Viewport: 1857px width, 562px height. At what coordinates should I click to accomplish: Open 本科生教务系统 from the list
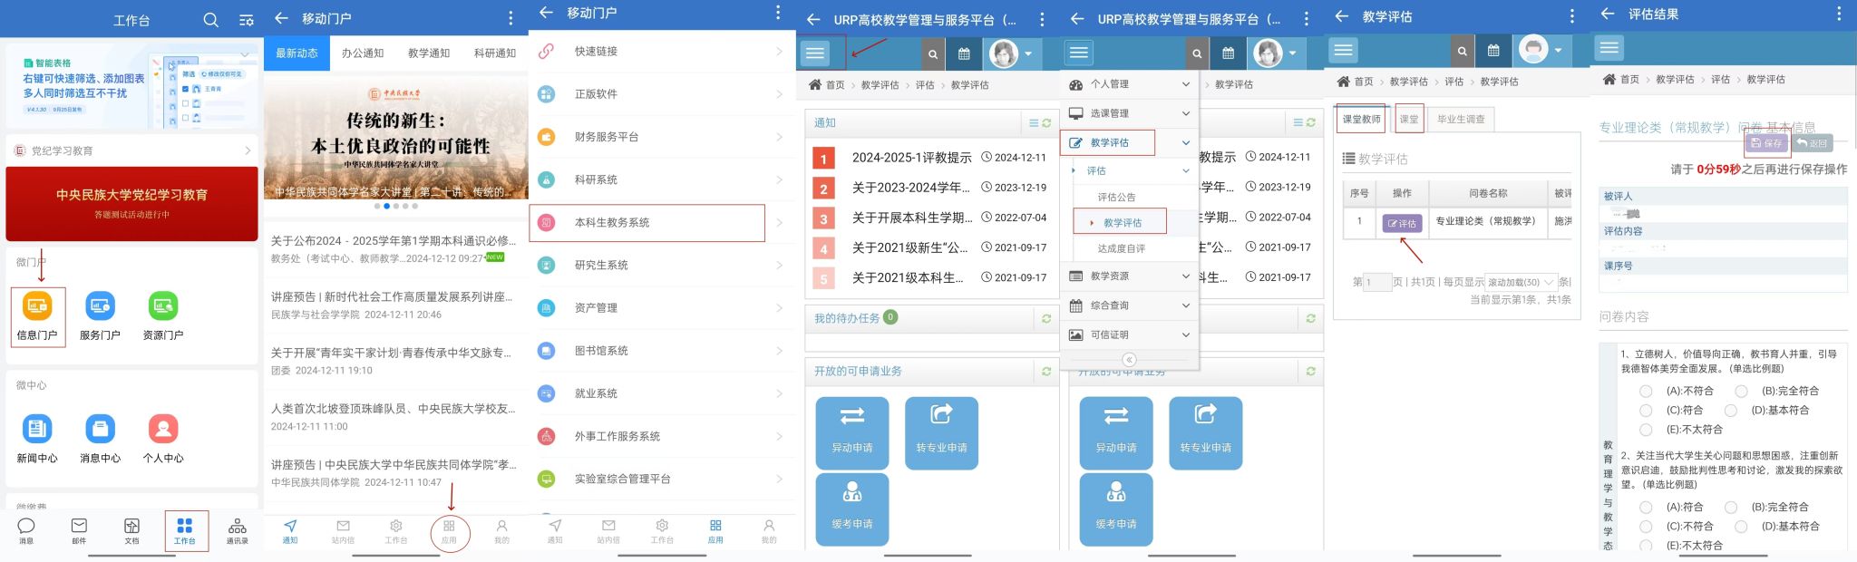pos(647,222)
